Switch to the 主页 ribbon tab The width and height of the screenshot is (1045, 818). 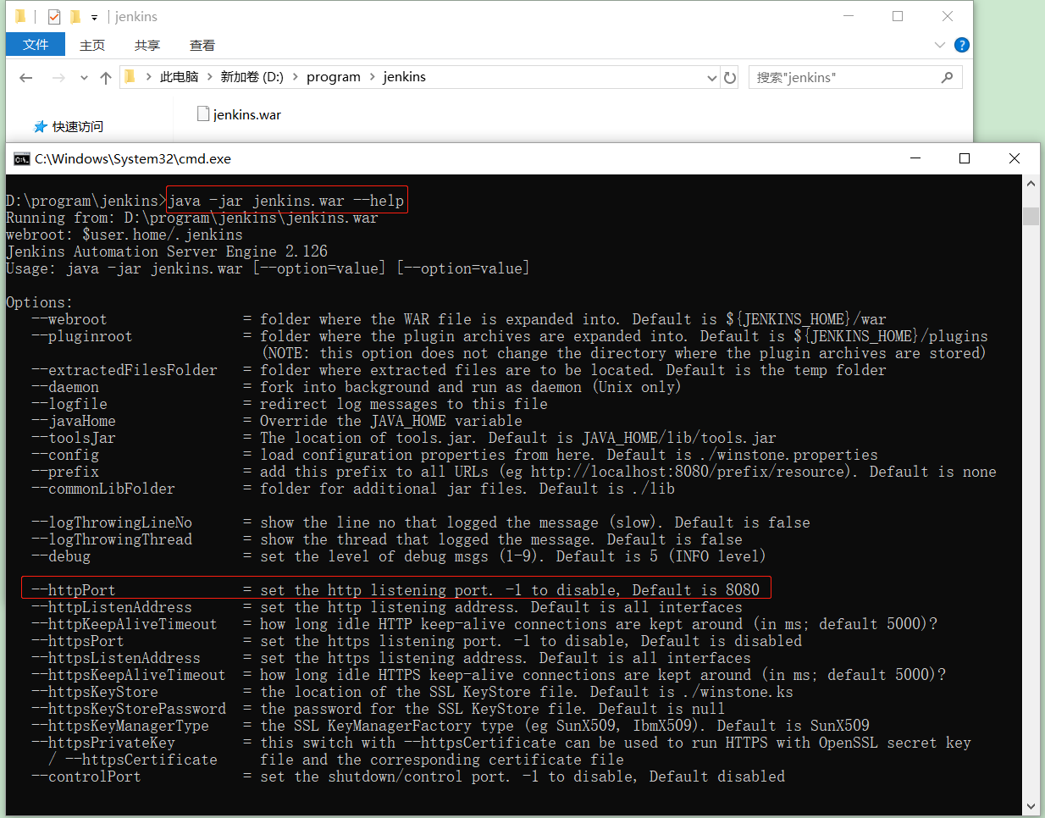[92, 45]
